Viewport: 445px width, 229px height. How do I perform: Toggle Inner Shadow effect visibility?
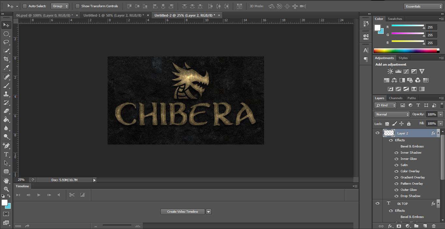[396, 153]
